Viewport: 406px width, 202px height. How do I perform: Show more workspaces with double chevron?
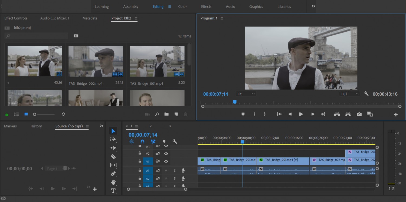click(x=313, y=6)
